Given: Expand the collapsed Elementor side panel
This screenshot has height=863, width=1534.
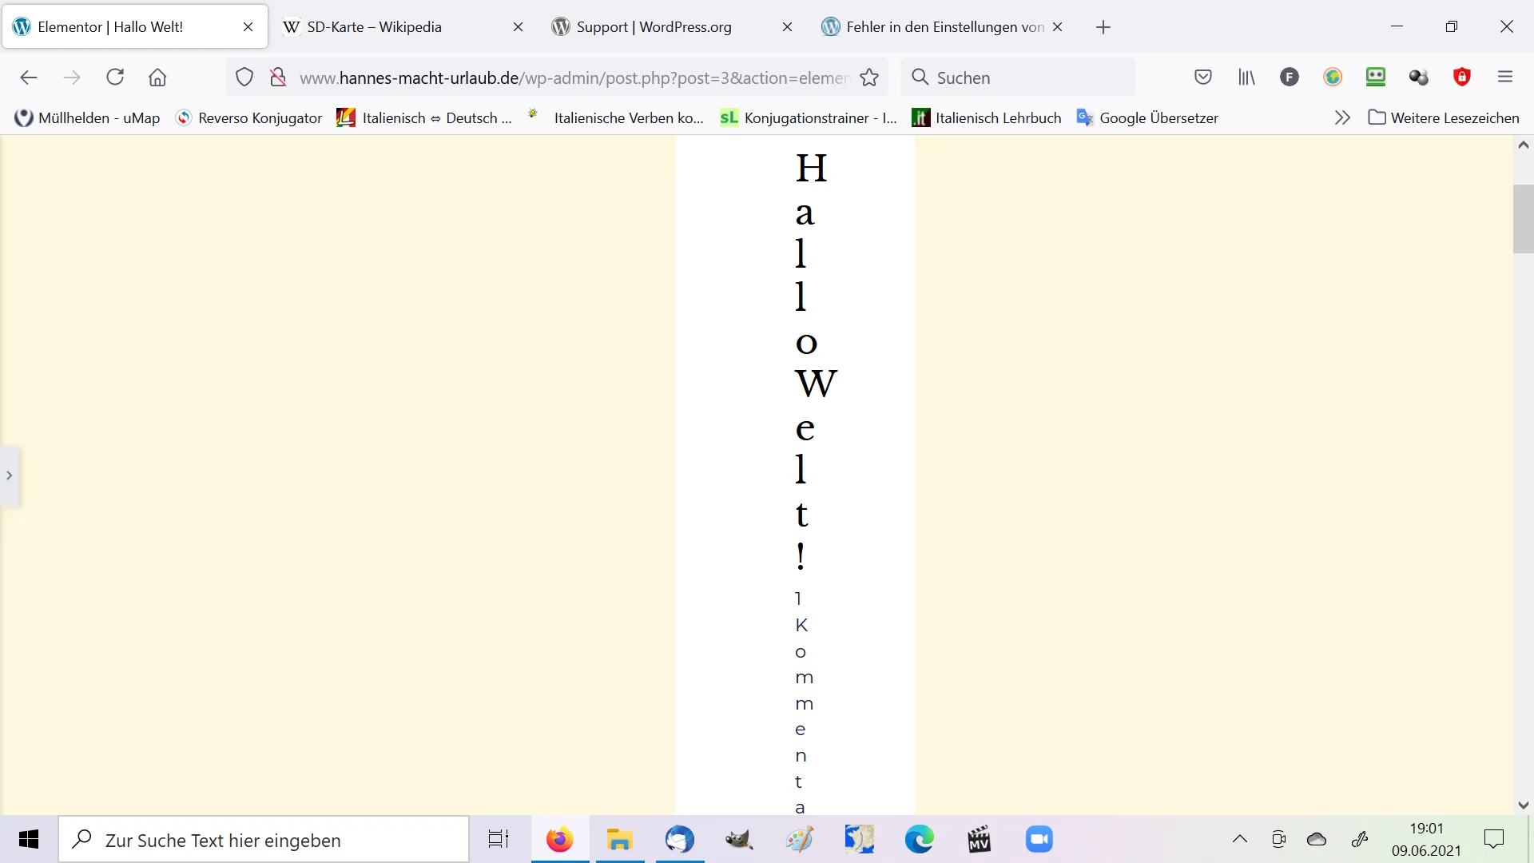Looking at the screenshot, I should [x=10, y=475].
